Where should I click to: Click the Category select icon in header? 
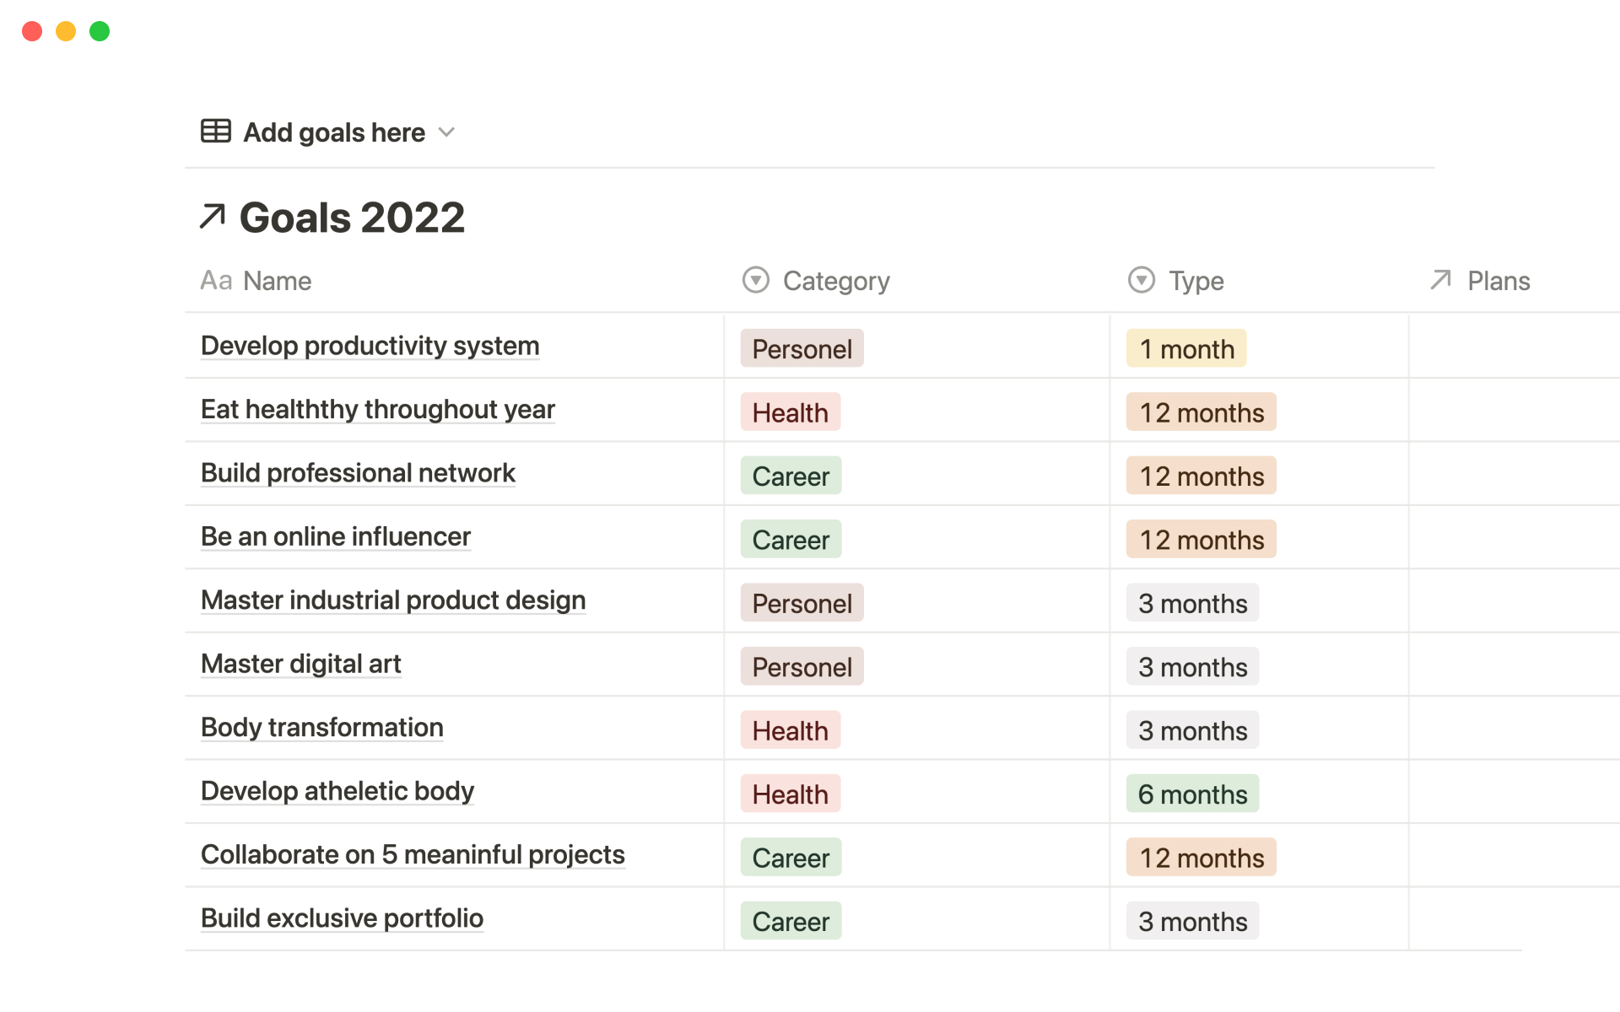pyautogui.click(x=755, y=280)
